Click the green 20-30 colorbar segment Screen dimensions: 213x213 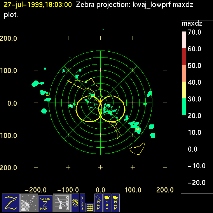click(184, 106)
